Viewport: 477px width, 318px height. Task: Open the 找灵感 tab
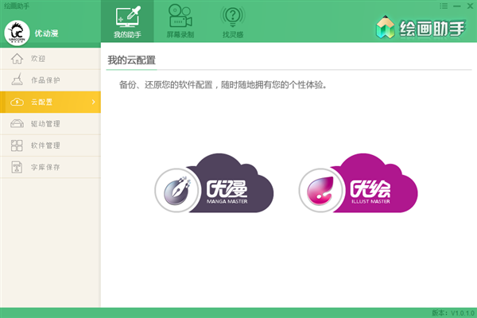tap(233, 21)
